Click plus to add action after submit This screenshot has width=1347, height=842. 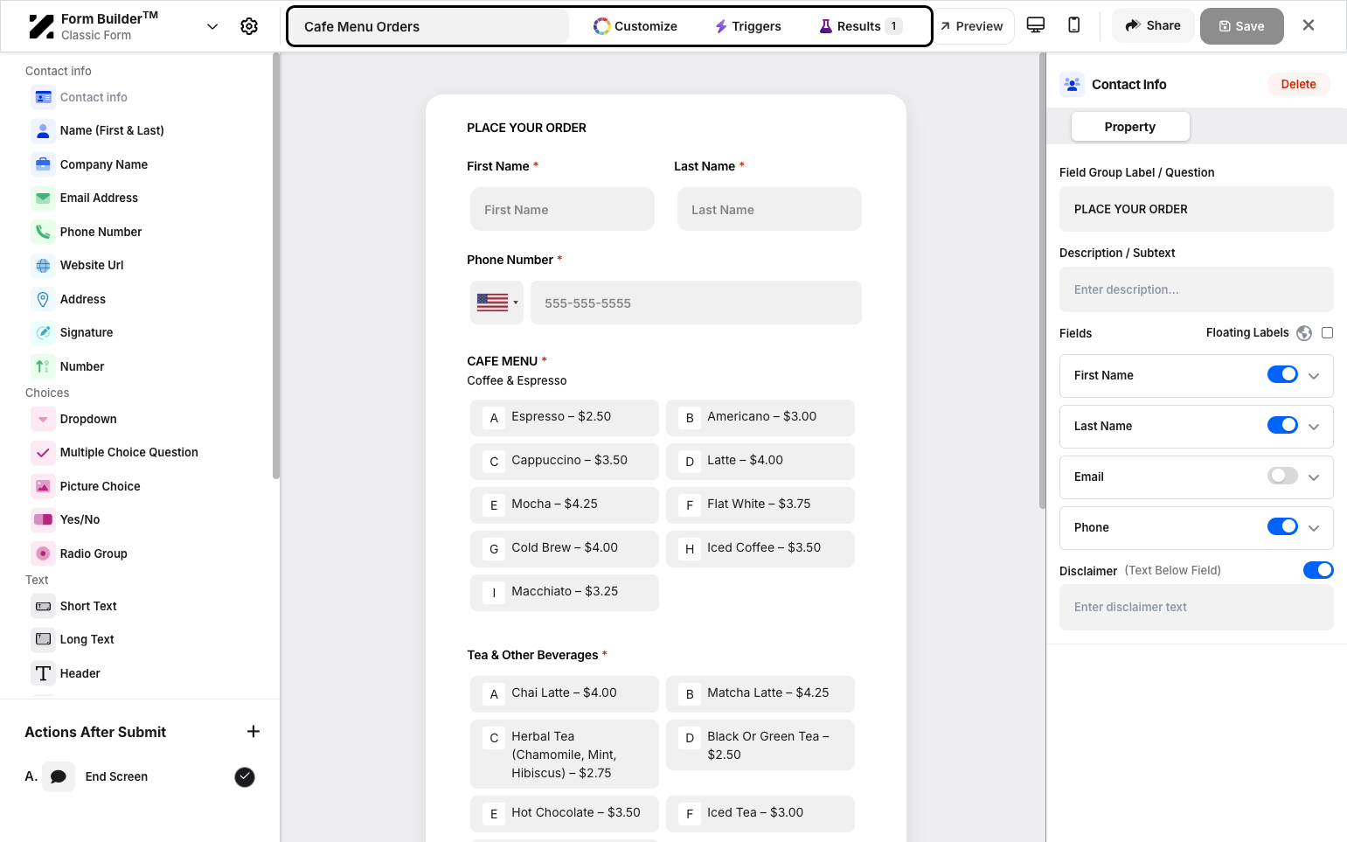[x=253, y=731]
